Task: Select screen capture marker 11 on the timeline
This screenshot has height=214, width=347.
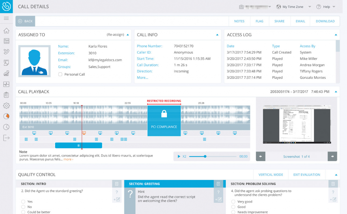Action: coord(234,133)
